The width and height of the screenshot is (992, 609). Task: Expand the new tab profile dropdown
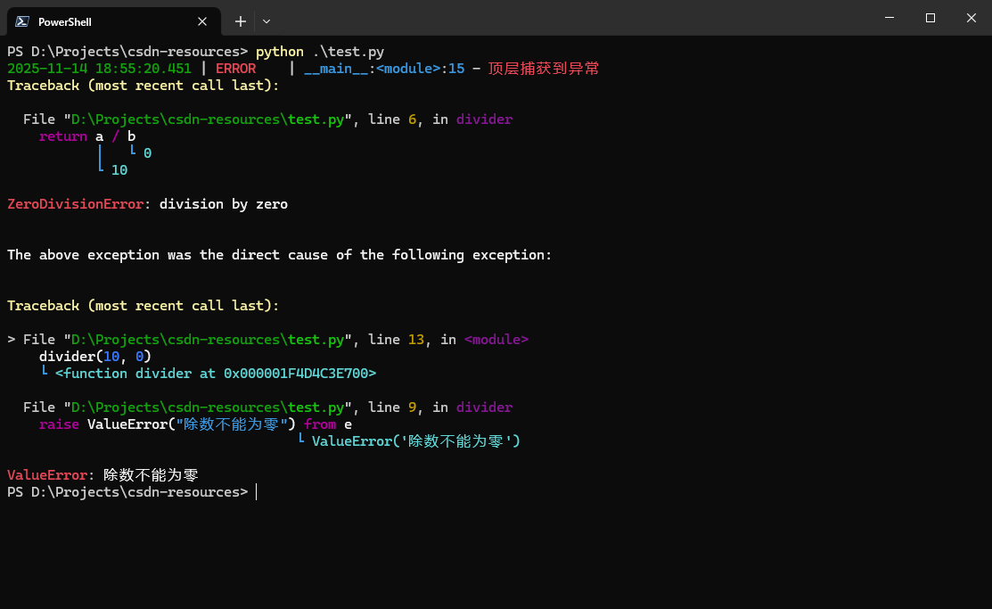pos(266,21)
